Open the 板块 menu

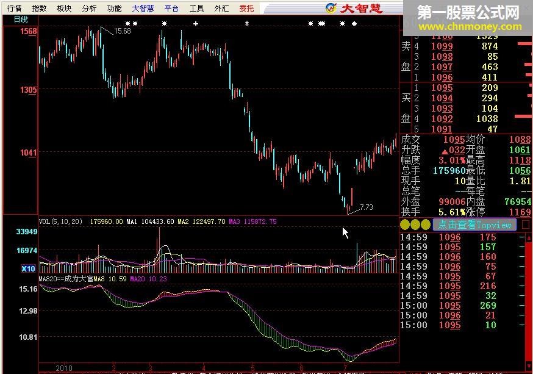tap(64, 8)
